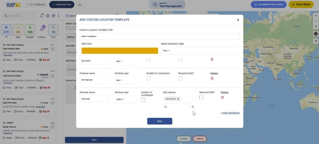Delete the Area type attribute row
Image resolution: width=319 pixels, height=144 pixels.
point(222,97)
